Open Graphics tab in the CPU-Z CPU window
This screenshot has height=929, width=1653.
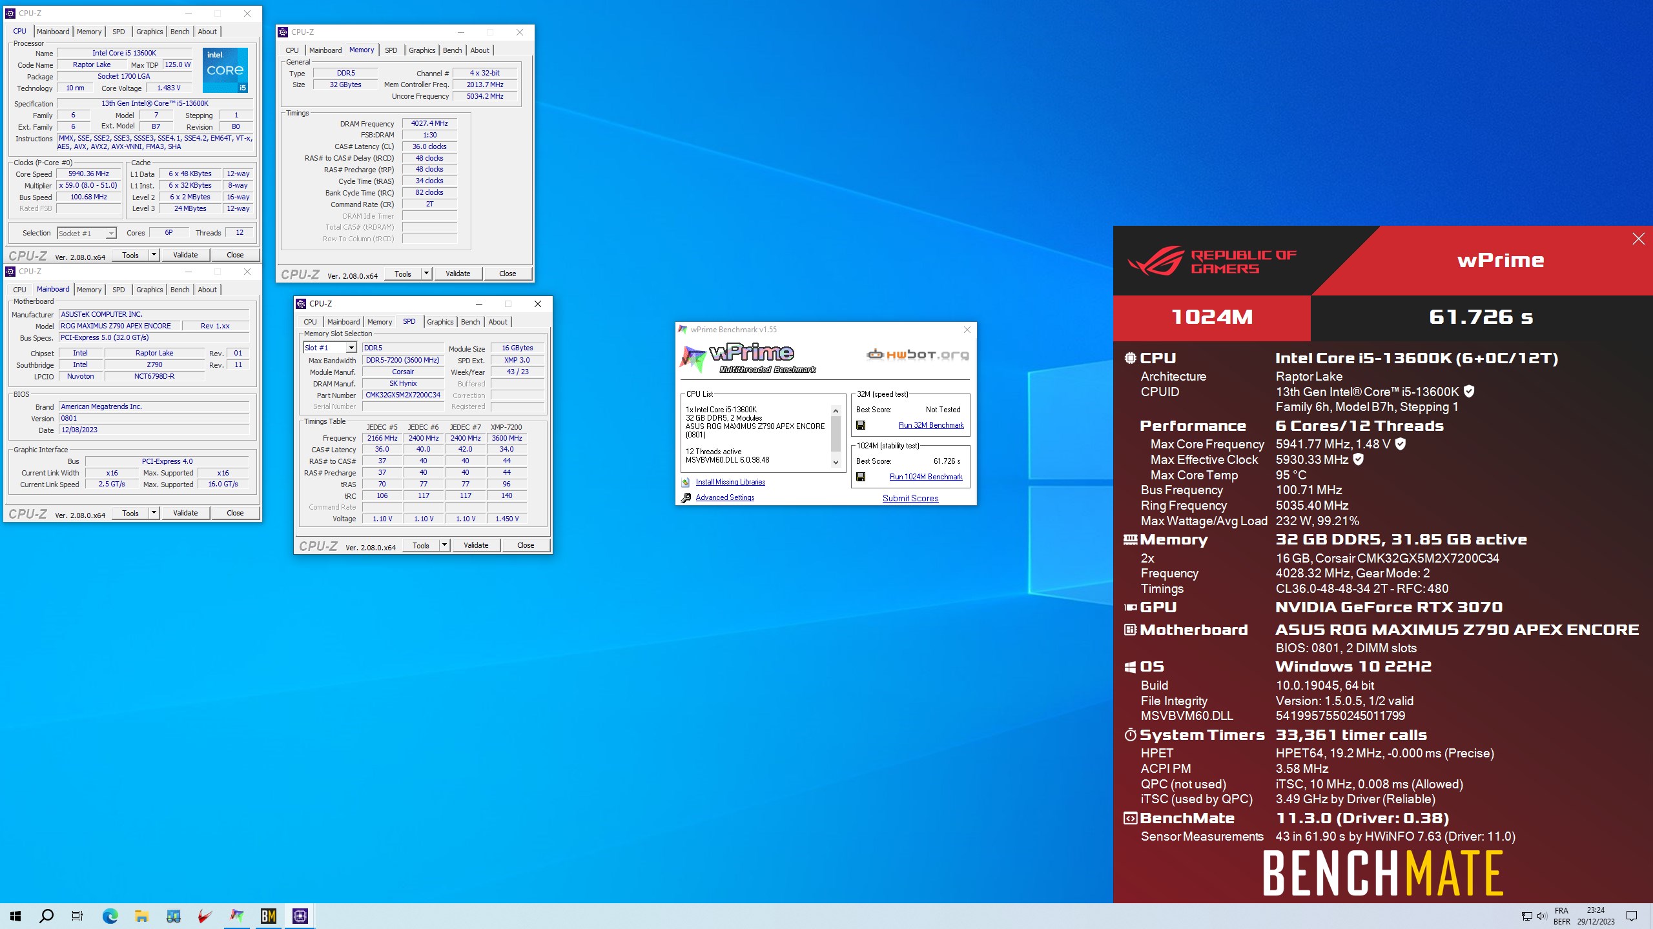(150, 32)
